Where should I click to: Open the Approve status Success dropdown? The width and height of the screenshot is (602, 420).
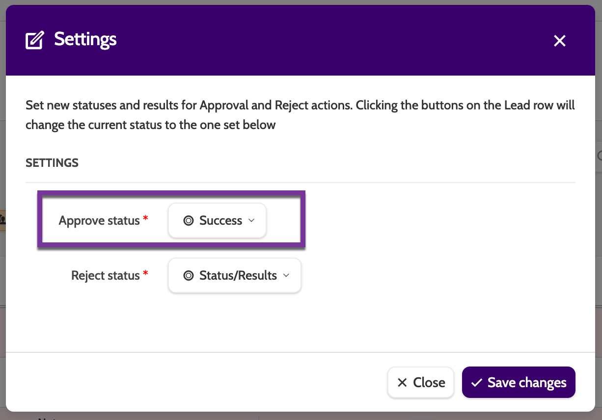click(x=217, y=221)
